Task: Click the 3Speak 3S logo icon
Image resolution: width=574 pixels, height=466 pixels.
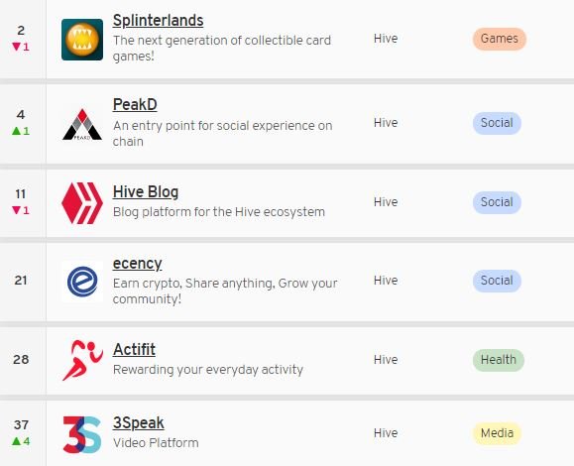Action: click(82, 434)
